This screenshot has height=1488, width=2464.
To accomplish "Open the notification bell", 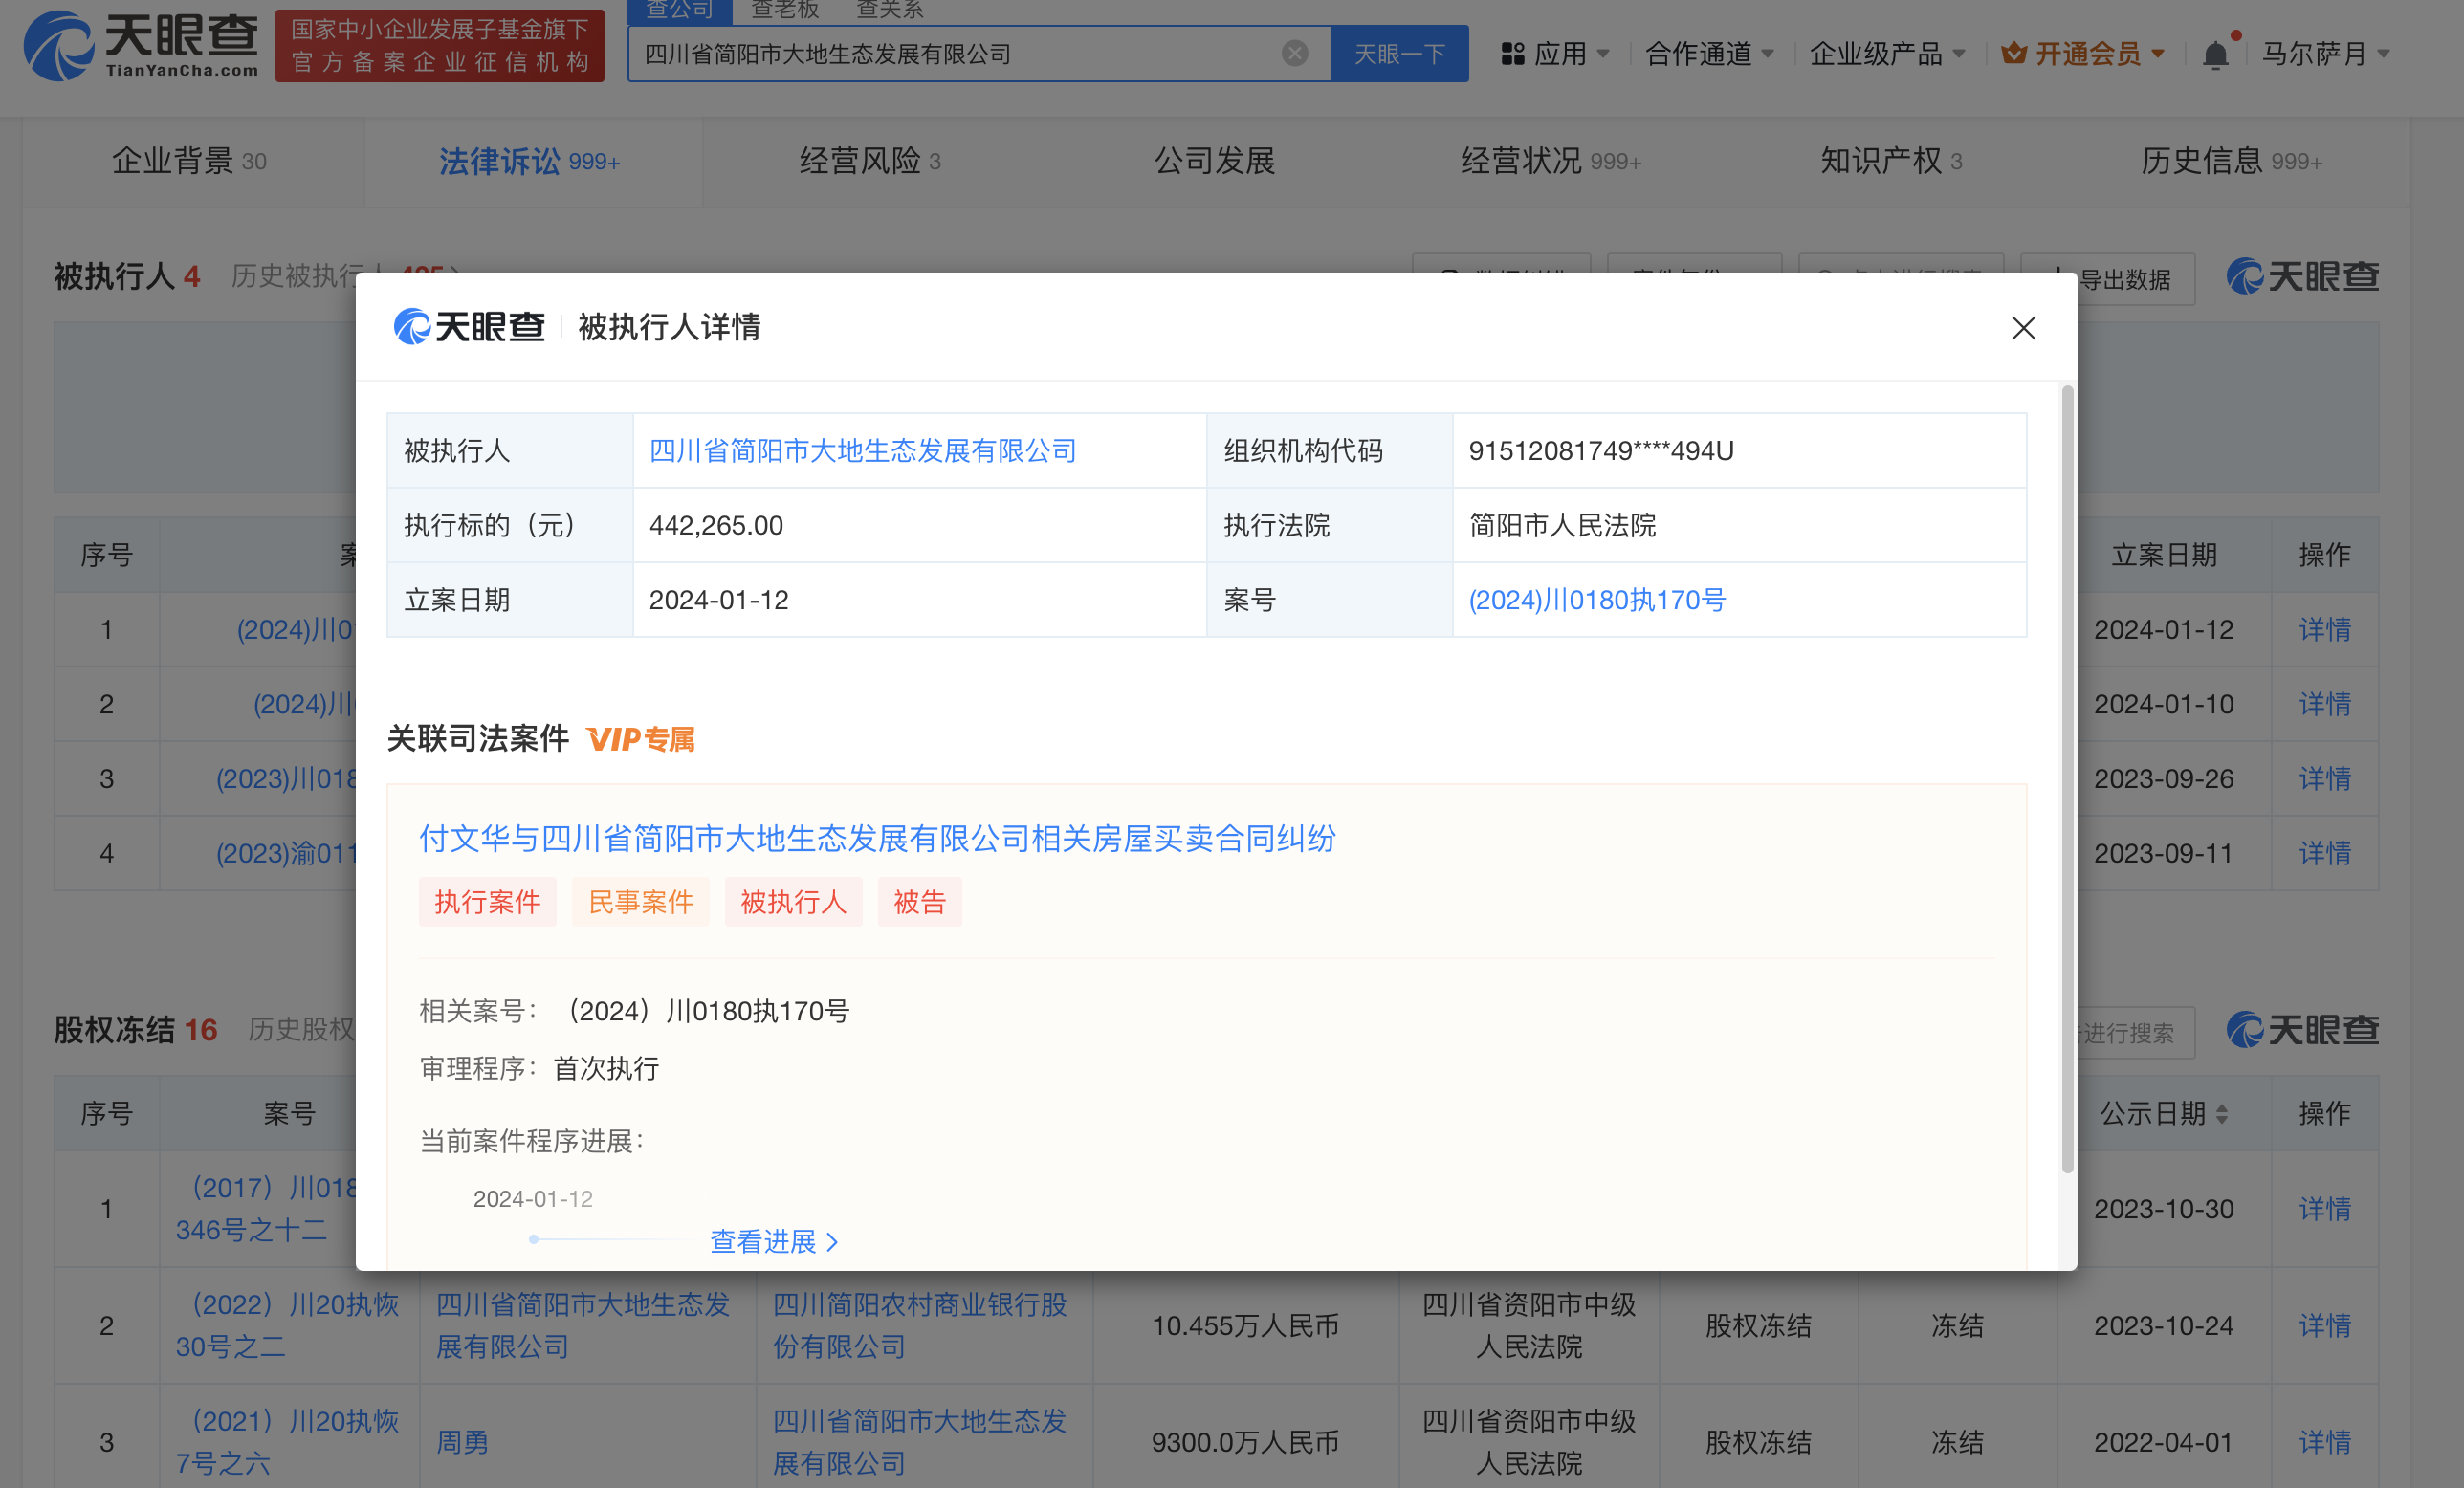I will click(x=2215, y=54).
